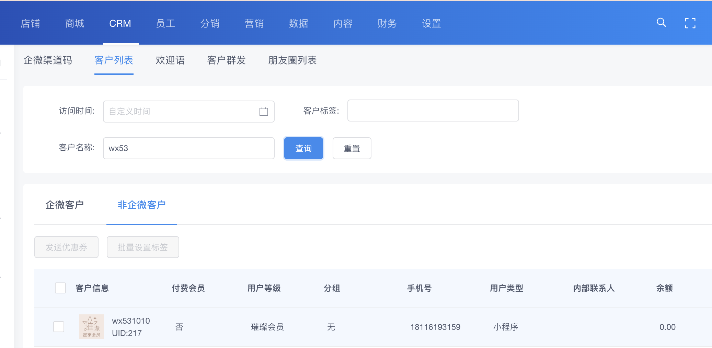Image resolution: width=712 pixels, height=348 pixels.
Task: Select the 非企微客户 tab
Action: pos(141,205)
